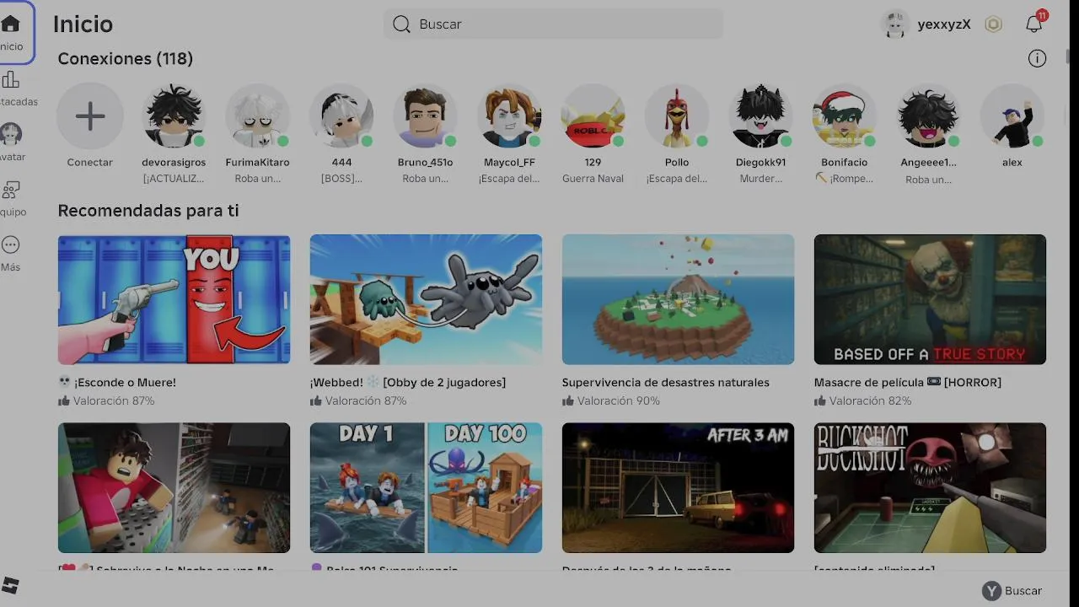Open the Robux hexagon icon
The height and width of the screenshot is (607, 1079).
click(994, 24)
